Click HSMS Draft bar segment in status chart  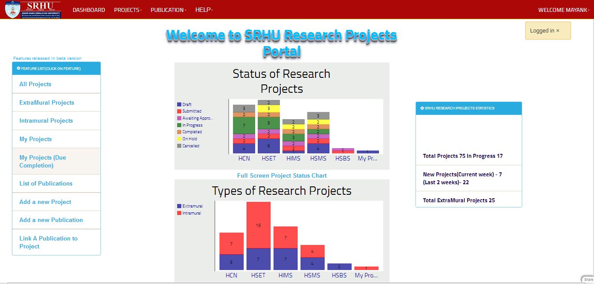(318, 149)
